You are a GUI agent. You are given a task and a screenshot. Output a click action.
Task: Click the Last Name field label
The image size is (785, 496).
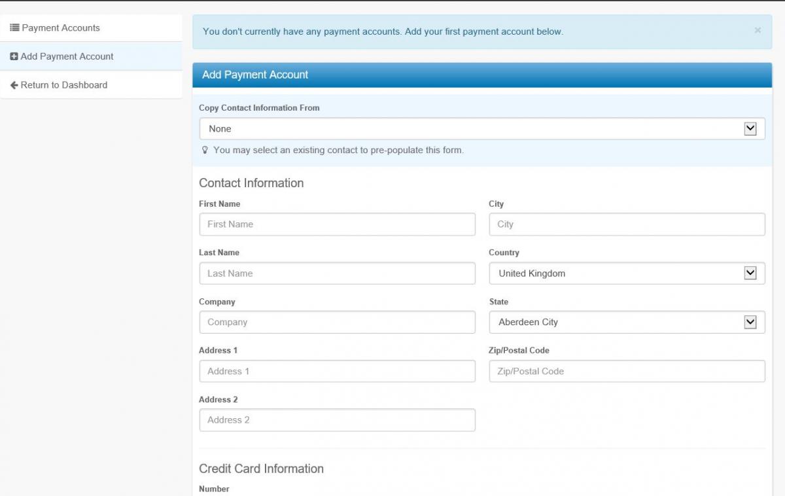(219, 253)
